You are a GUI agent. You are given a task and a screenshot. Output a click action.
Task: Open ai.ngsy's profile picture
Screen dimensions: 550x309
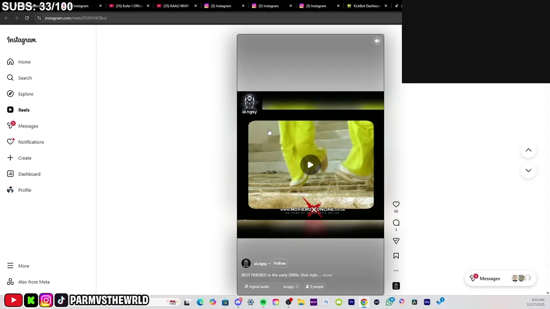click(x=246, y=264)
